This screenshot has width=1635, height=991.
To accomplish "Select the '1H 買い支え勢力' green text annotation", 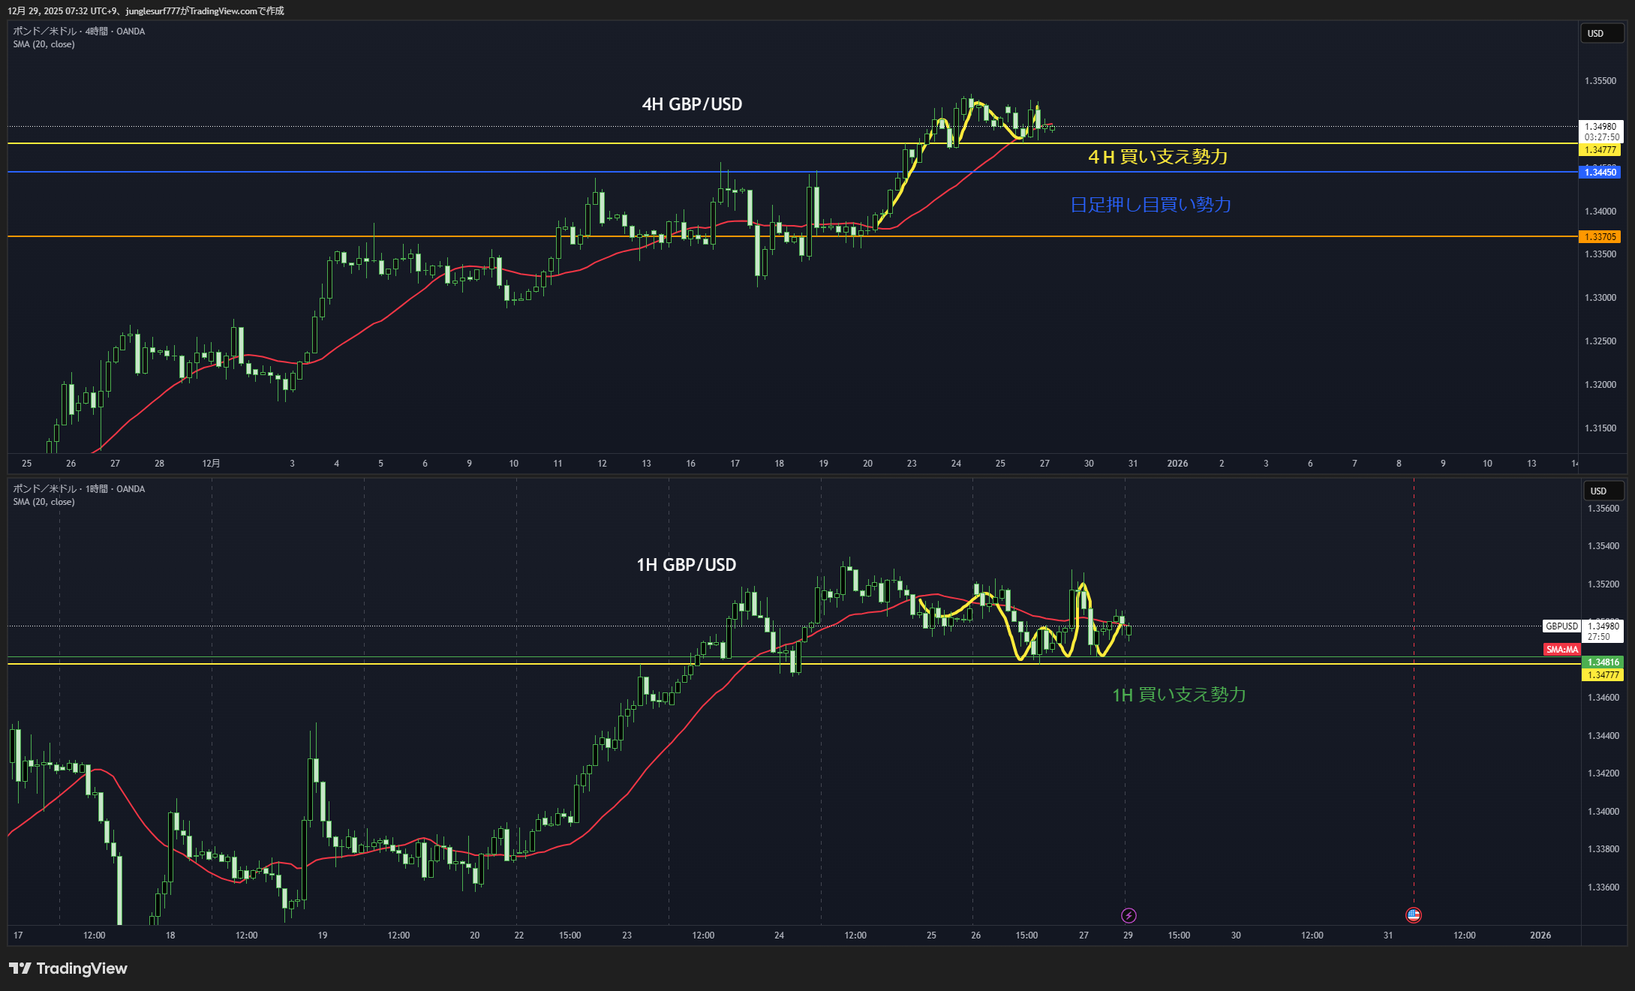I will point(1179,695).
